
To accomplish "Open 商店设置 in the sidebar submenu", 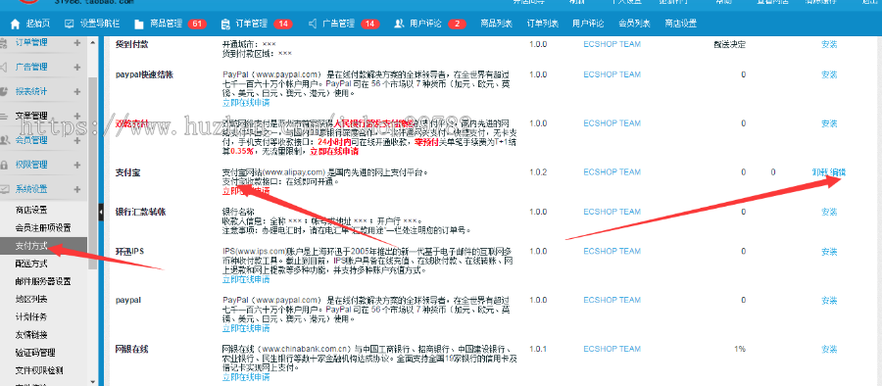I will [x=31, y=211].
